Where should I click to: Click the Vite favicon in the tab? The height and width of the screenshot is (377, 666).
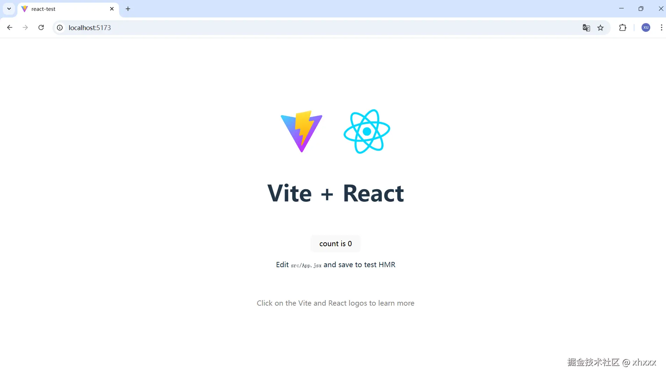(x=24, y=9)
